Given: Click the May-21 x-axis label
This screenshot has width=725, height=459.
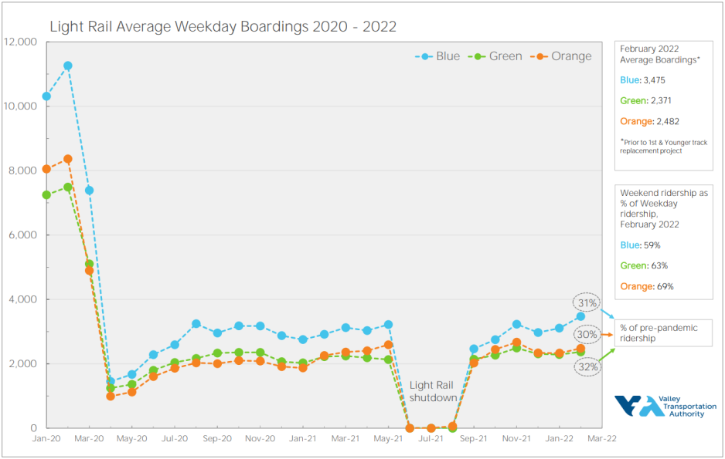Looking at the screenshot, I should (388, 438).
